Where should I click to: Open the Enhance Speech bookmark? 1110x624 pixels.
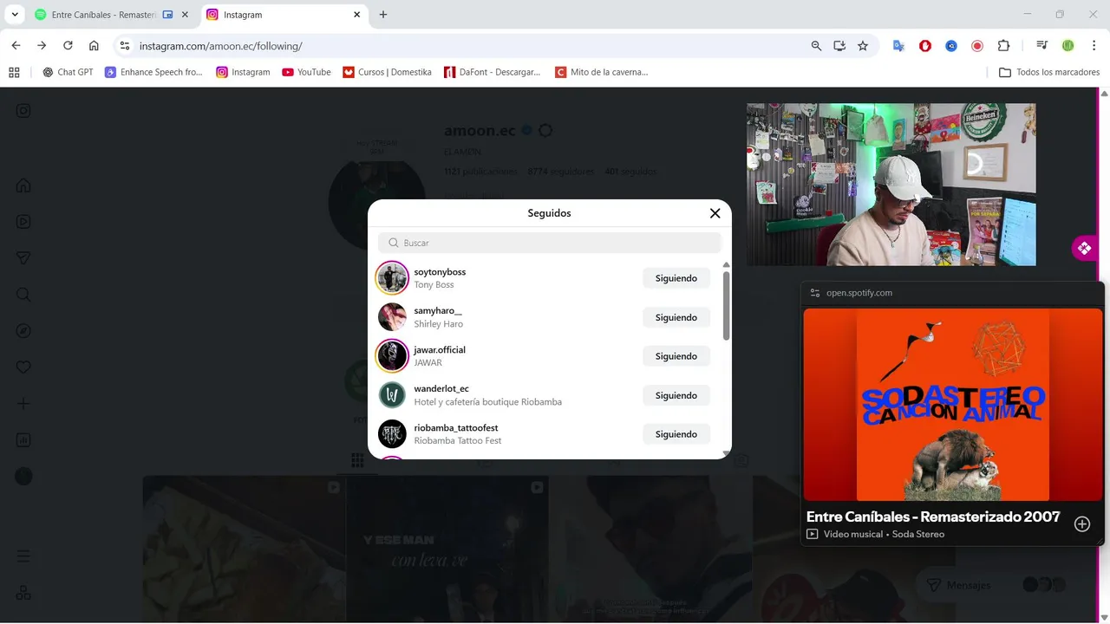coord(153,72)
